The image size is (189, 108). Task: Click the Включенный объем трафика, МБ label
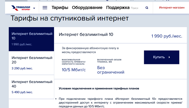[109, 61]
